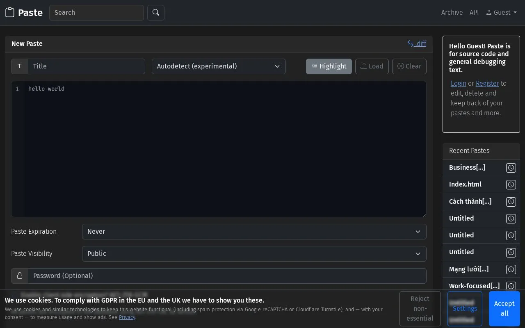The width and height of the screenshot is (525, 328).
Task: Click the clock icon next to Mạng lưới[...]
Action: (511, 269)
